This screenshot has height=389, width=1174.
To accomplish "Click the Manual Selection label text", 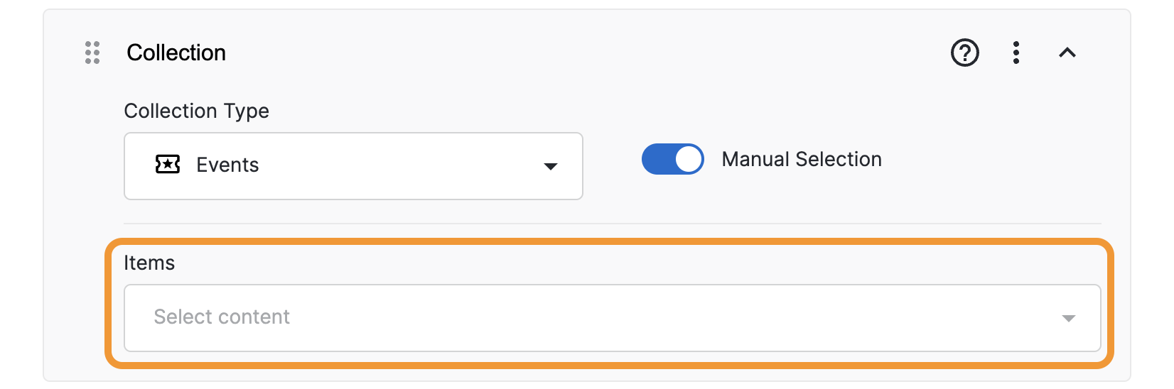I will [802, 159].
